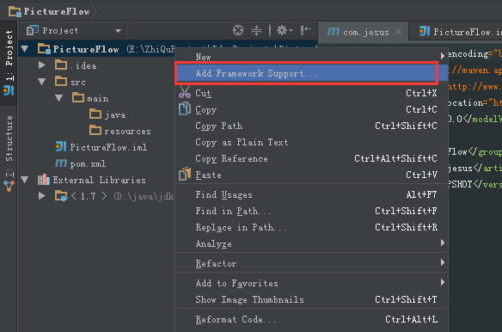Collapse the External Libraries node
The image size is (502, 332).
click(x=25, y=180)
